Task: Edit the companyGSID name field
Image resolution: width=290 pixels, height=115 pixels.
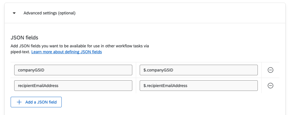Action: pos(73,70)
